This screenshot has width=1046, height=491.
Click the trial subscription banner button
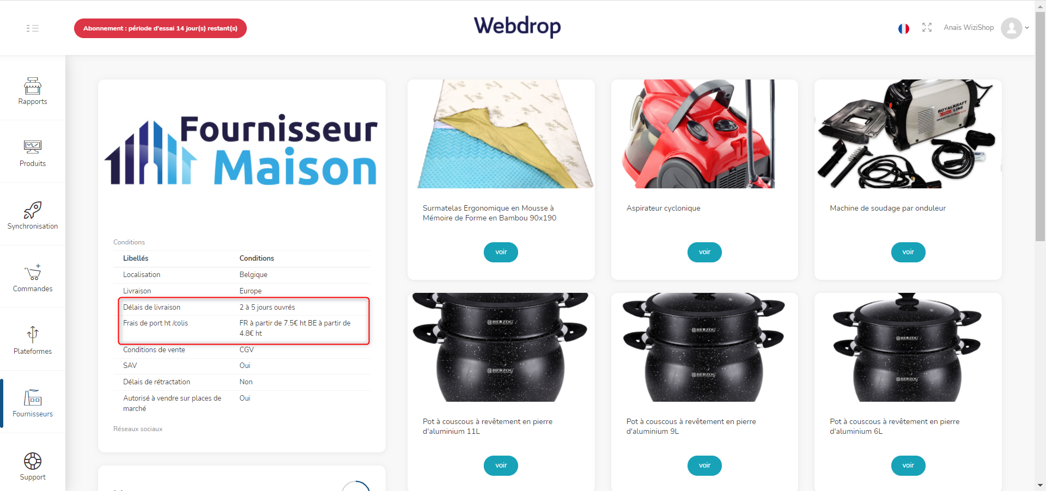(x=160, y=28)
